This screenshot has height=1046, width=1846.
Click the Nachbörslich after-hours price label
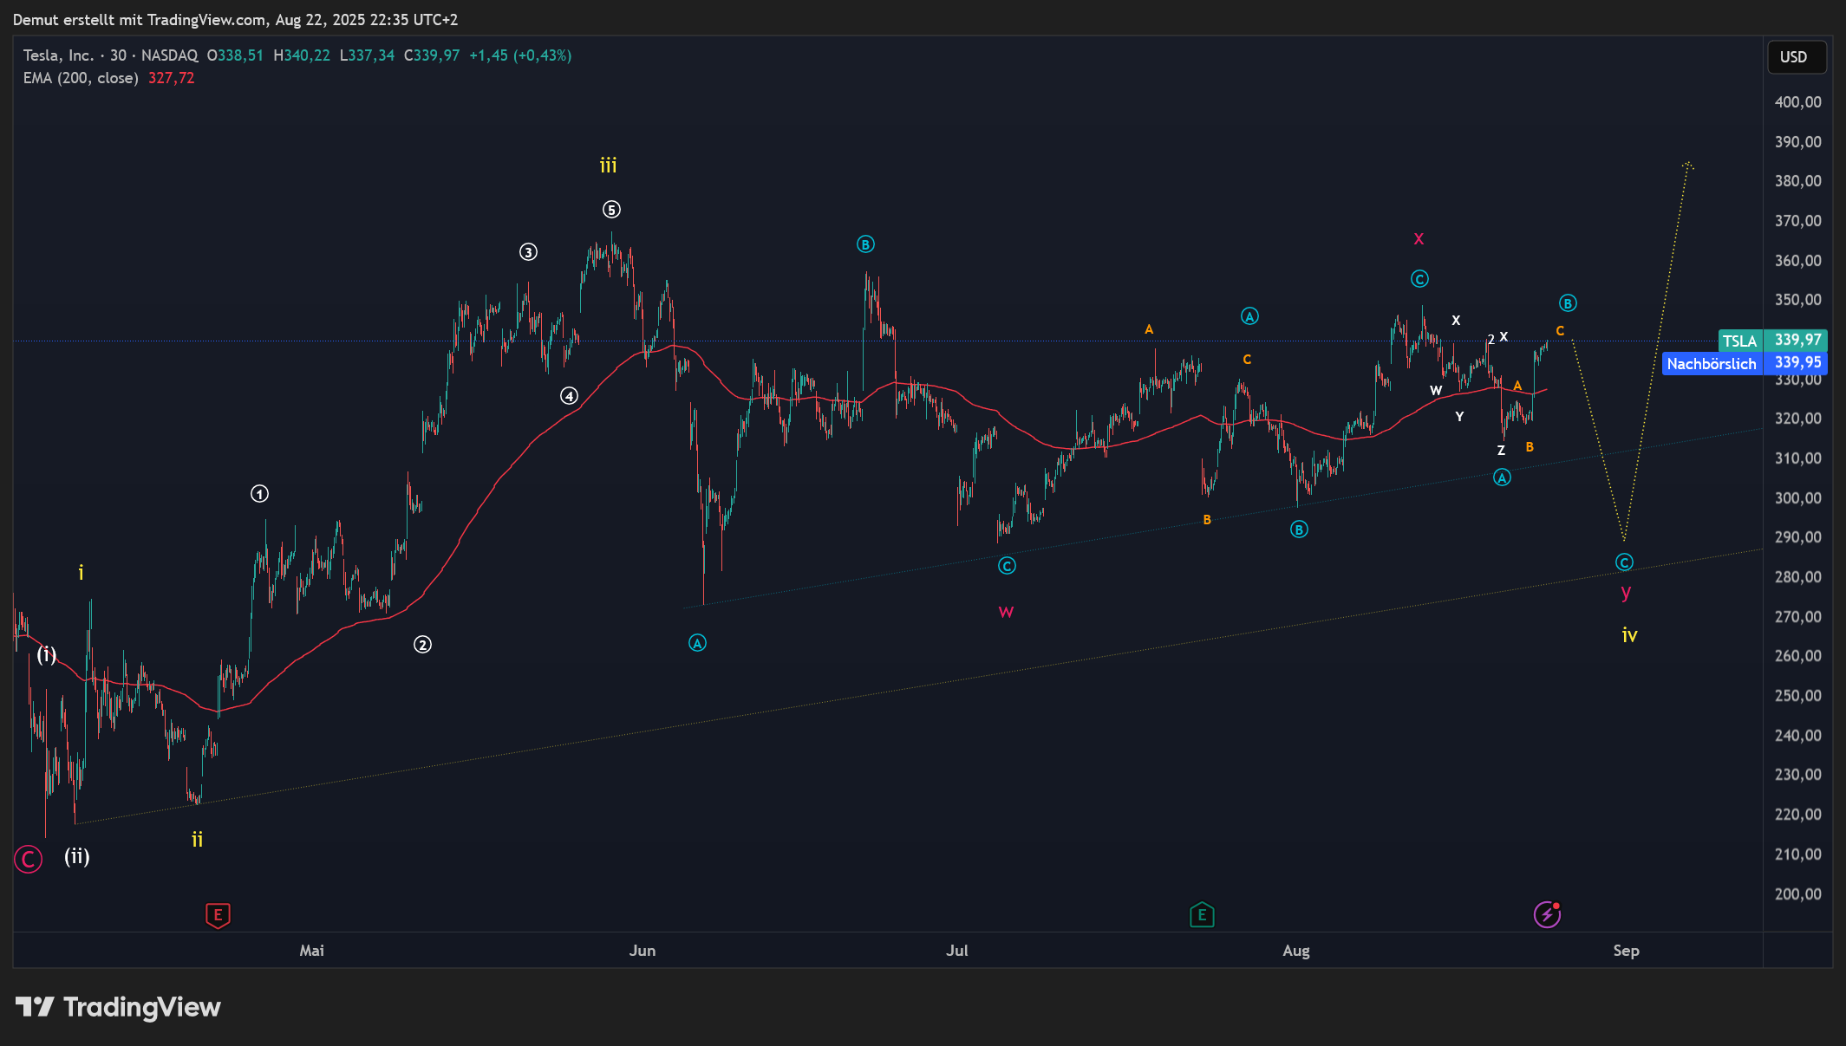click(1712, 364)
